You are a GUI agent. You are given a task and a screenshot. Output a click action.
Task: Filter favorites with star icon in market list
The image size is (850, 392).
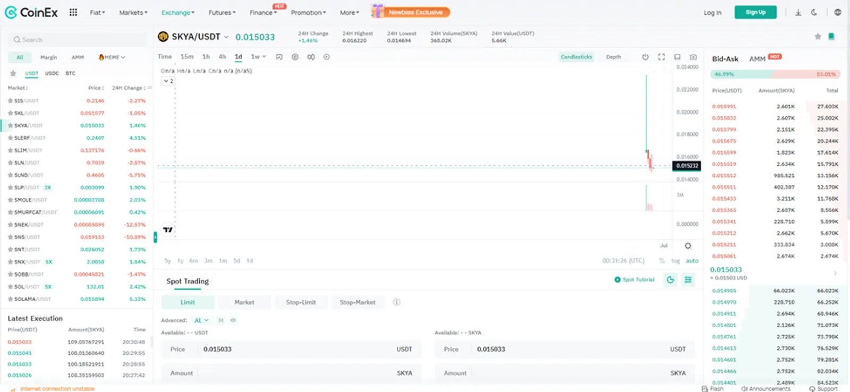tap(13, 73)
